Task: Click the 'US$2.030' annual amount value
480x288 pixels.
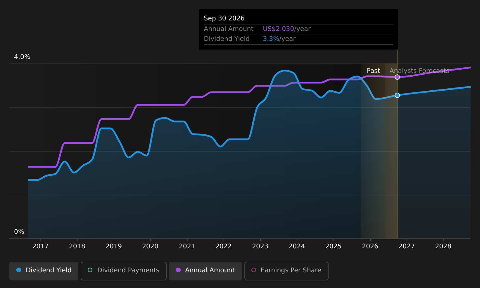Action: coord(278,29)
